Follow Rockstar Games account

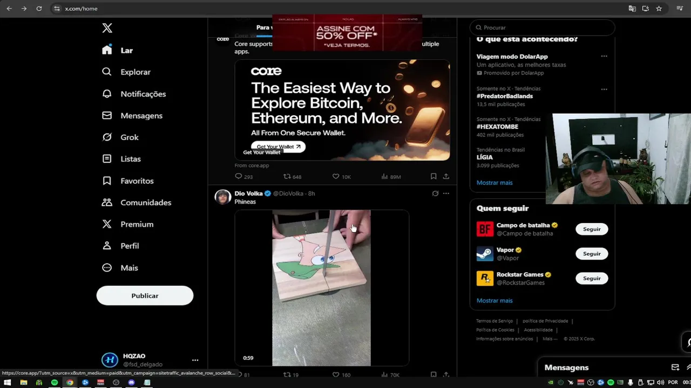pos(592,278)
